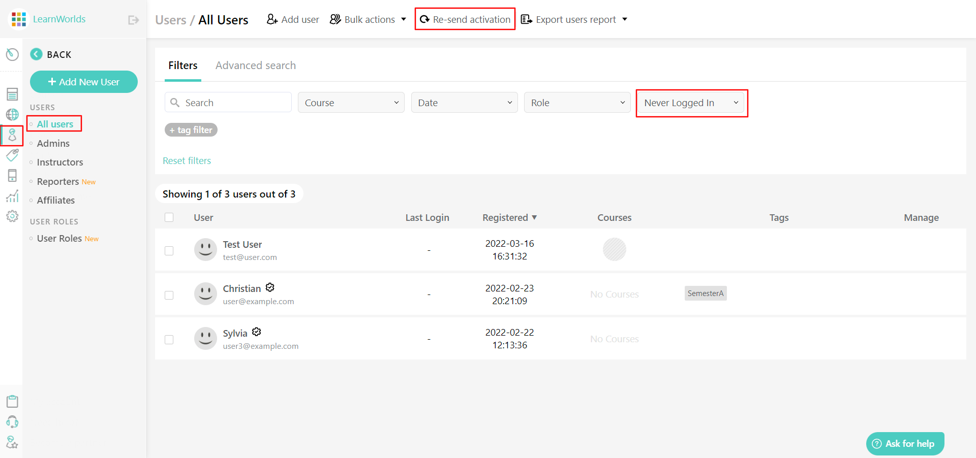Collapse the sidebar with the exit arrow icon
This screenshot has height=458, width=976.
pyautogui.click(x=133, y=19)
